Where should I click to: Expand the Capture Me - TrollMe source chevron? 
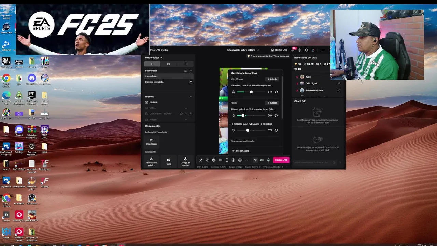point(186,114)
